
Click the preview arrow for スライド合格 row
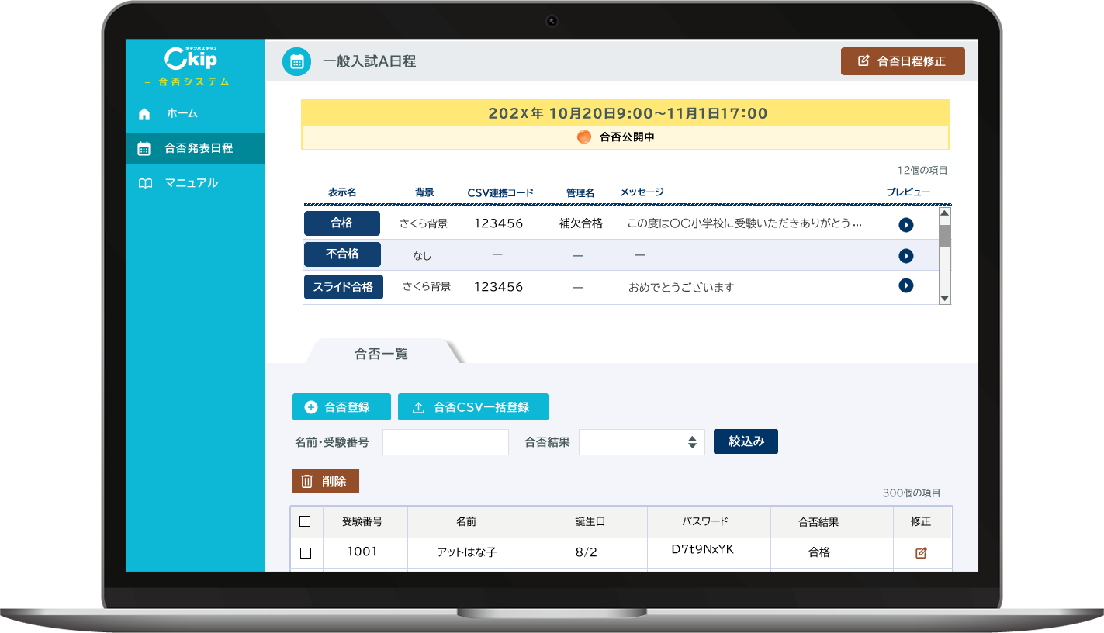coord(905,285)
